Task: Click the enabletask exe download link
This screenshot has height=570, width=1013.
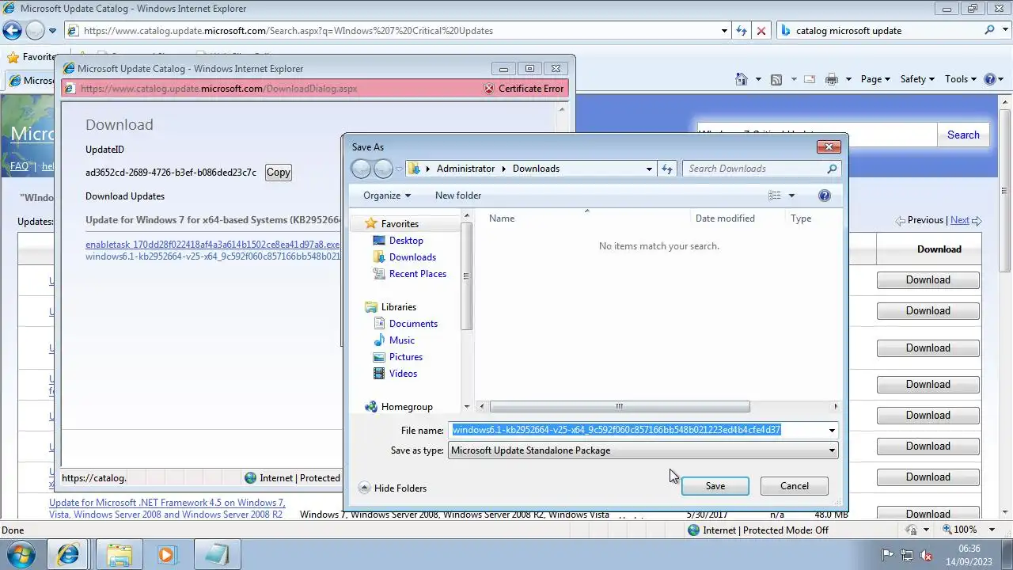Action: (x=212, y=245)
